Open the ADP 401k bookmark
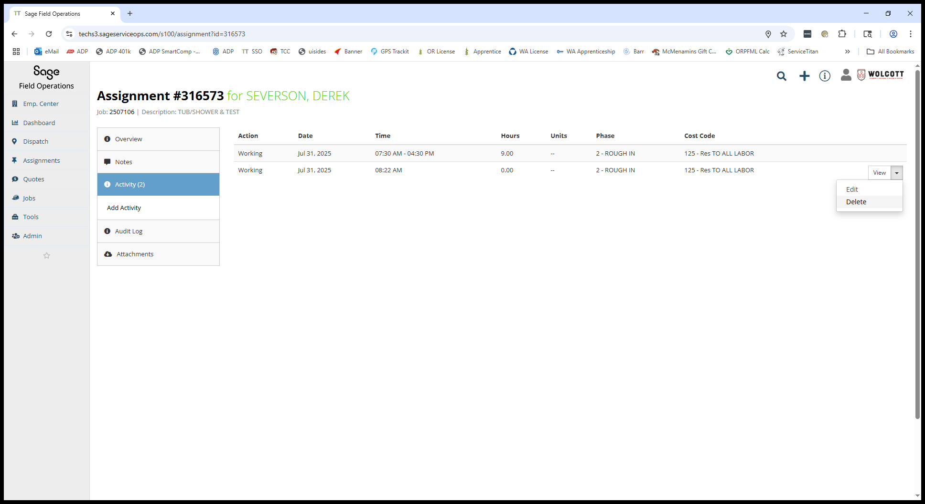Image resolution: width=925 pixels, height=504 pixels. click(x=113, y=52)
